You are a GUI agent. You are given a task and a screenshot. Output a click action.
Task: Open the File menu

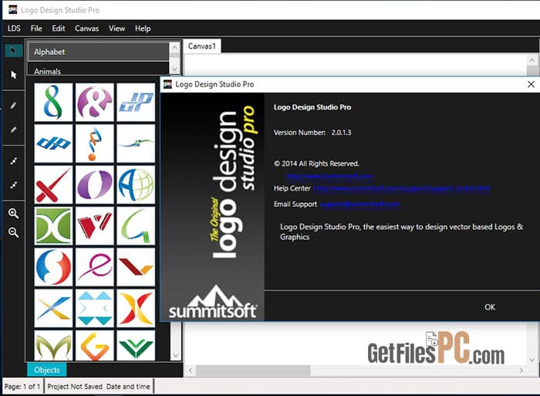pyautogui.click(x=36, y=29)
